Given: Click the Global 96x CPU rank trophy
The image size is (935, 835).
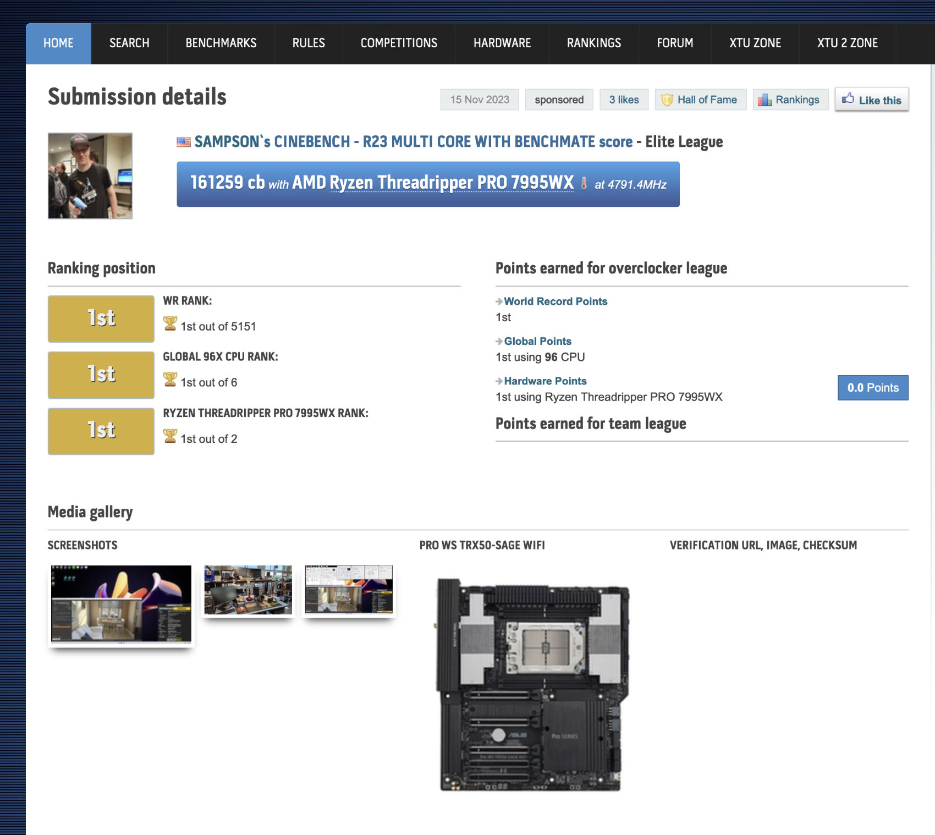Looking at the screenshot, I should coord(170,380).
